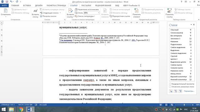Click the Redo icon in title bar

(x=17, y=2)
